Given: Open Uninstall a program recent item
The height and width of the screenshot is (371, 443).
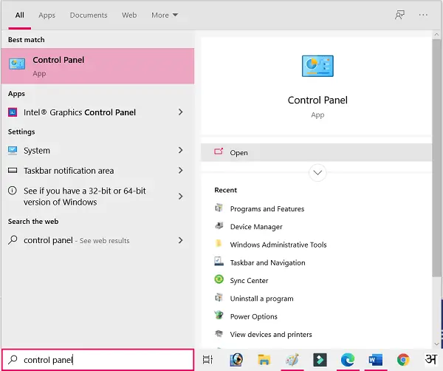Looking at the screenshot, I should pyautogui.click(x=261, y=299).
